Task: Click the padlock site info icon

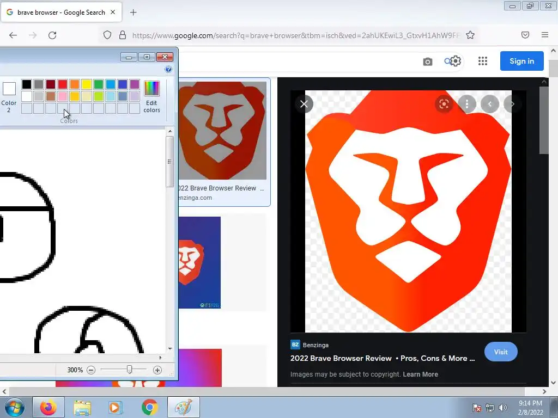Action: (x=123, y=35)
